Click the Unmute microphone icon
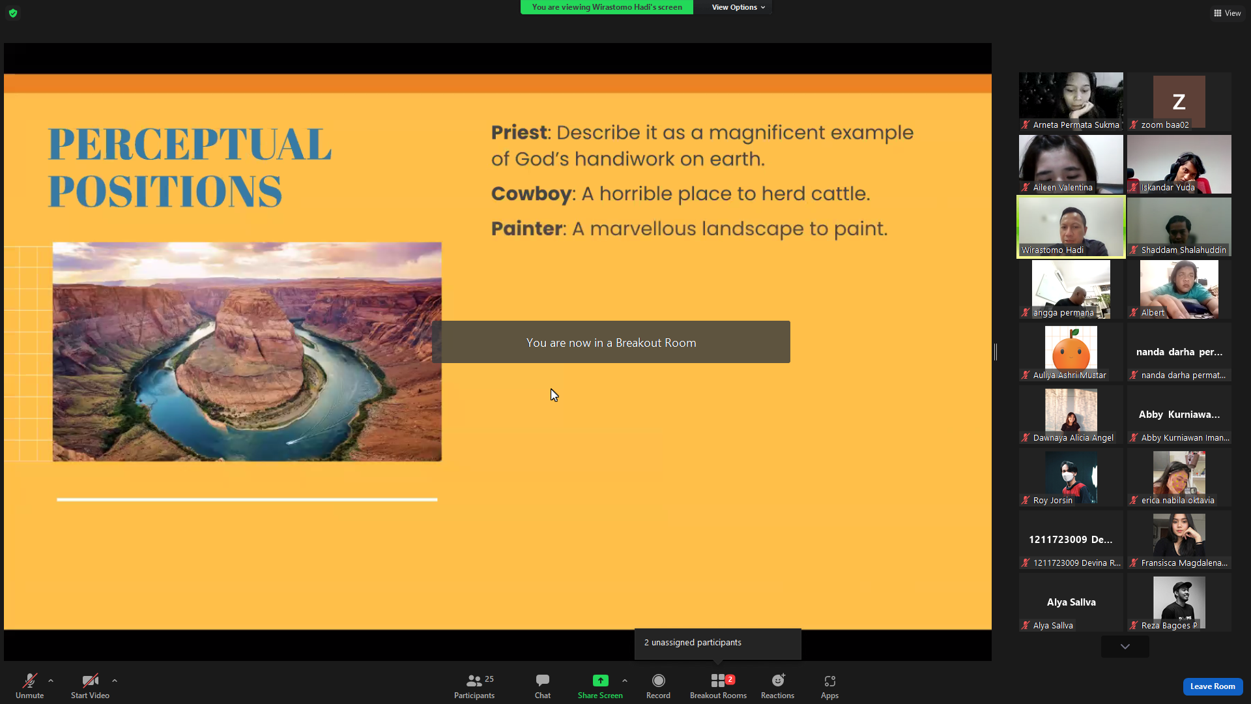1251x704 pixels. point(30,681)
